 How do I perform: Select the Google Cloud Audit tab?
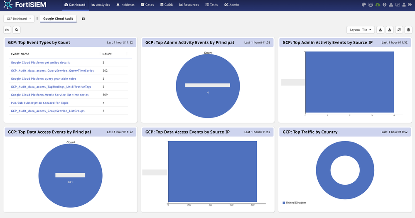pyautogui.click(x=58, y=19)
